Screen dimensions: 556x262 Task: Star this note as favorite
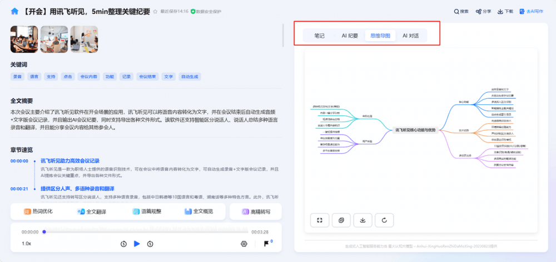[x=155, y=11]
